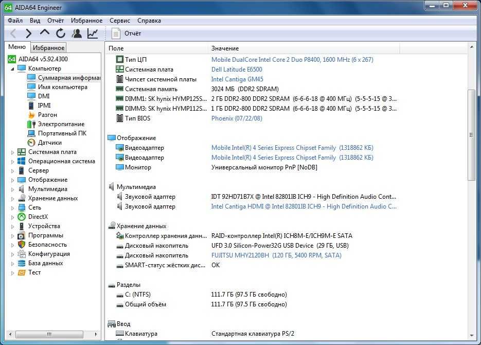Expand the Сеть tree node
481x345 pixels.
12,208
